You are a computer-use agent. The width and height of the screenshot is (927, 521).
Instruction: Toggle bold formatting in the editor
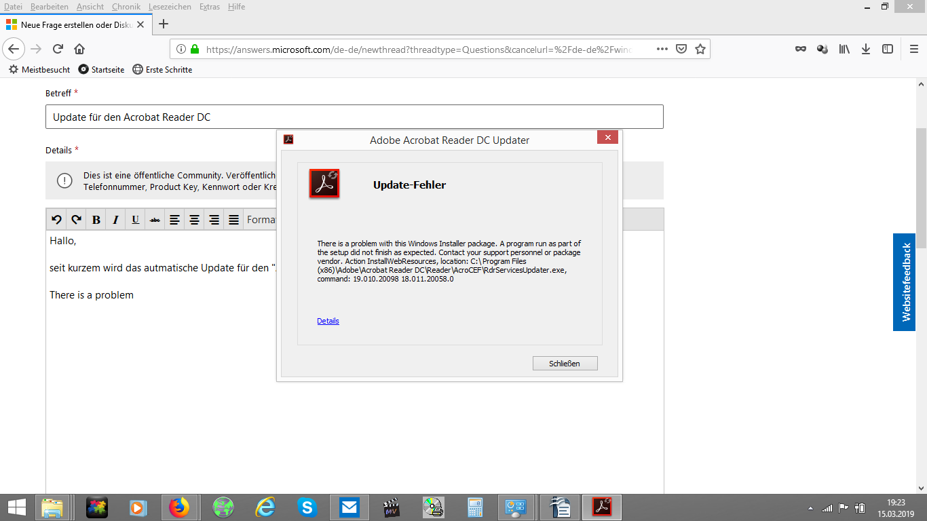click(x=96, y=219)
